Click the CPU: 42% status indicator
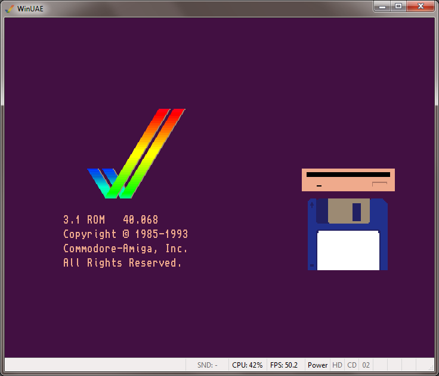Viewport: 439px width, 376px height. point(248,365)
